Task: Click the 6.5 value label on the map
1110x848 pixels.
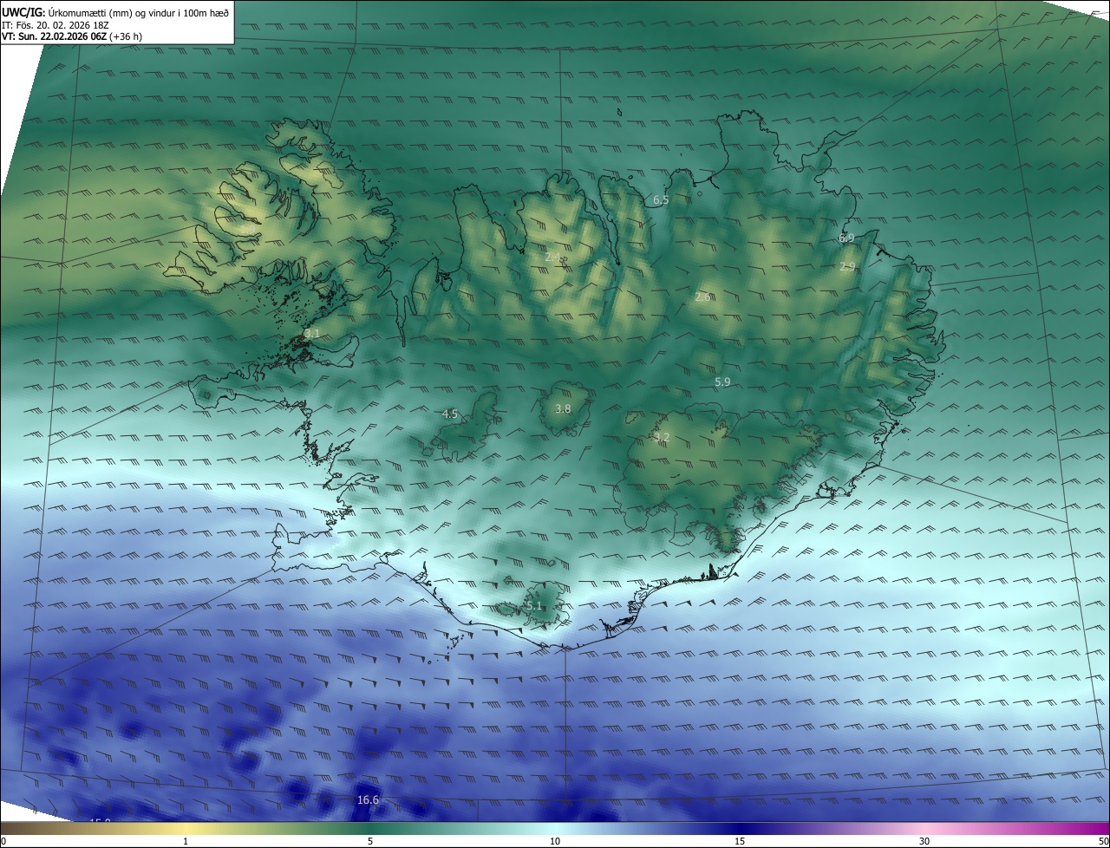Action: (661, 200)
